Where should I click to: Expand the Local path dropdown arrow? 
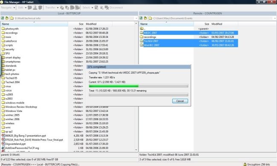(x=136, y=18)
